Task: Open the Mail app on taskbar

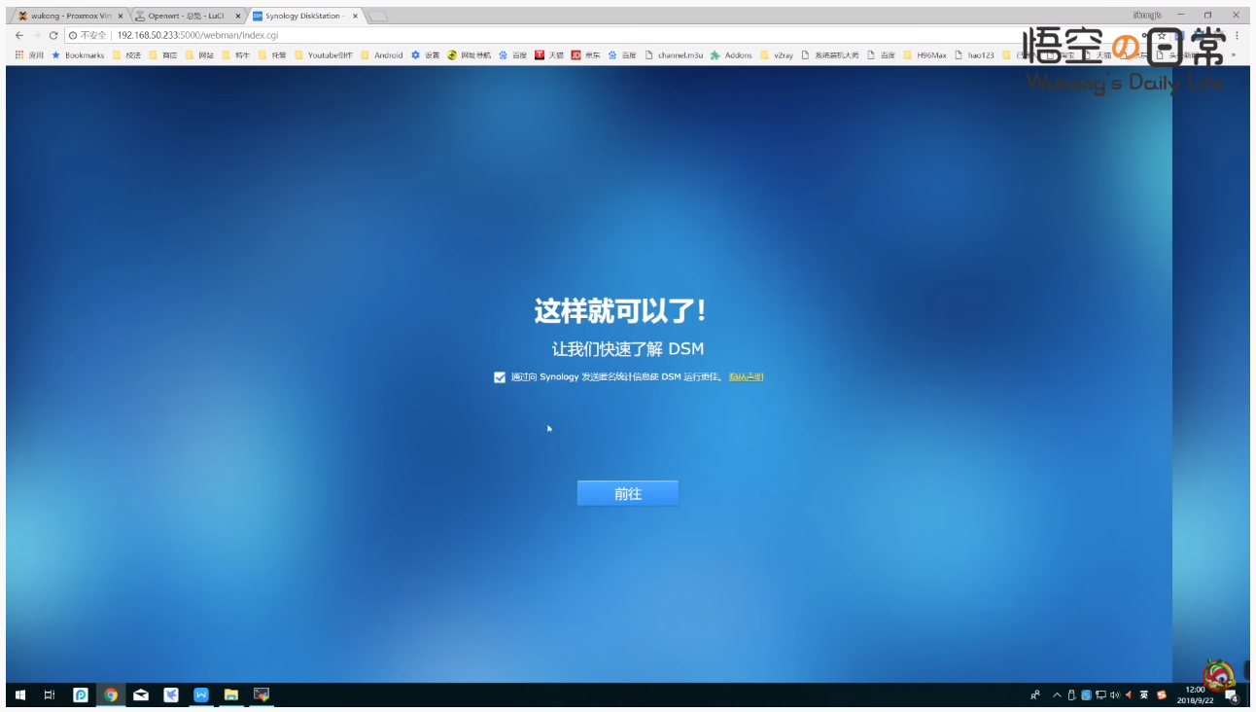Action: 141,694
